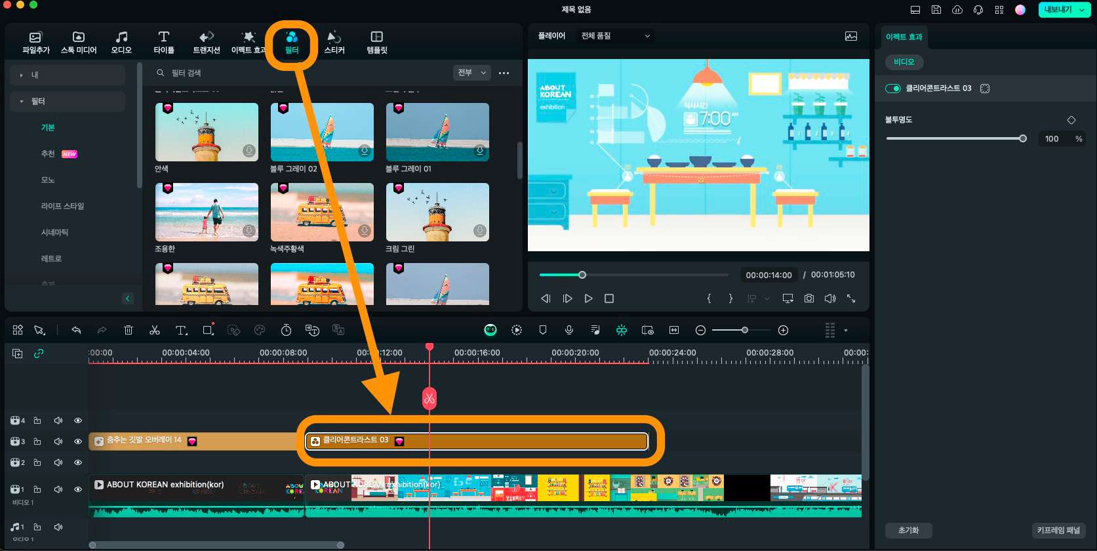The width and height of the screenshot is (1097, 551).
Task: Click the speed stopwatch icon
Action: [x=287, y=330]
